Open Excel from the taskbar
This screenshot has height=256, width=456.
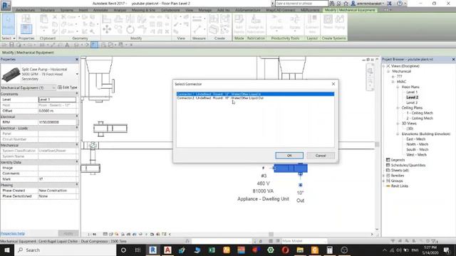(x=212, y=250)
